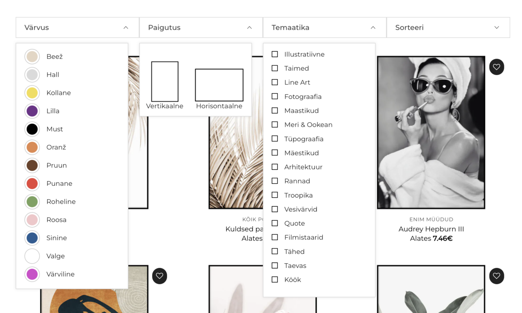The height and width of the screenshot is (313, 522).
Task: Enable the Tüpograafia checkbox
Action: (275, 139)
